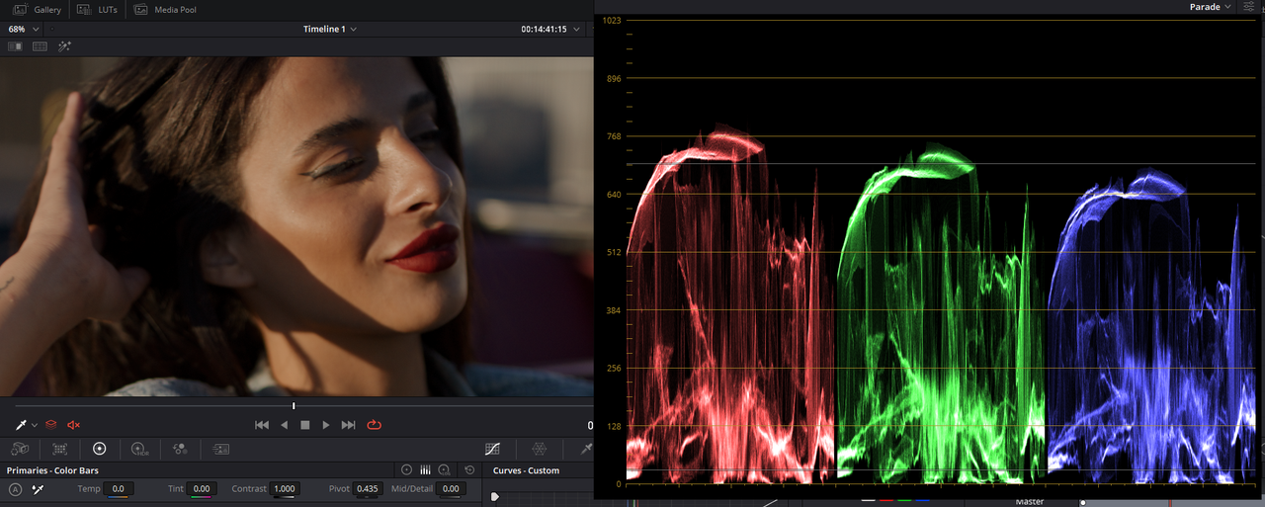Open the HDR color wheels palette icon
The width and height of the screenshot is (1265, 507).
pyautogui.click(x=139, y=449)
